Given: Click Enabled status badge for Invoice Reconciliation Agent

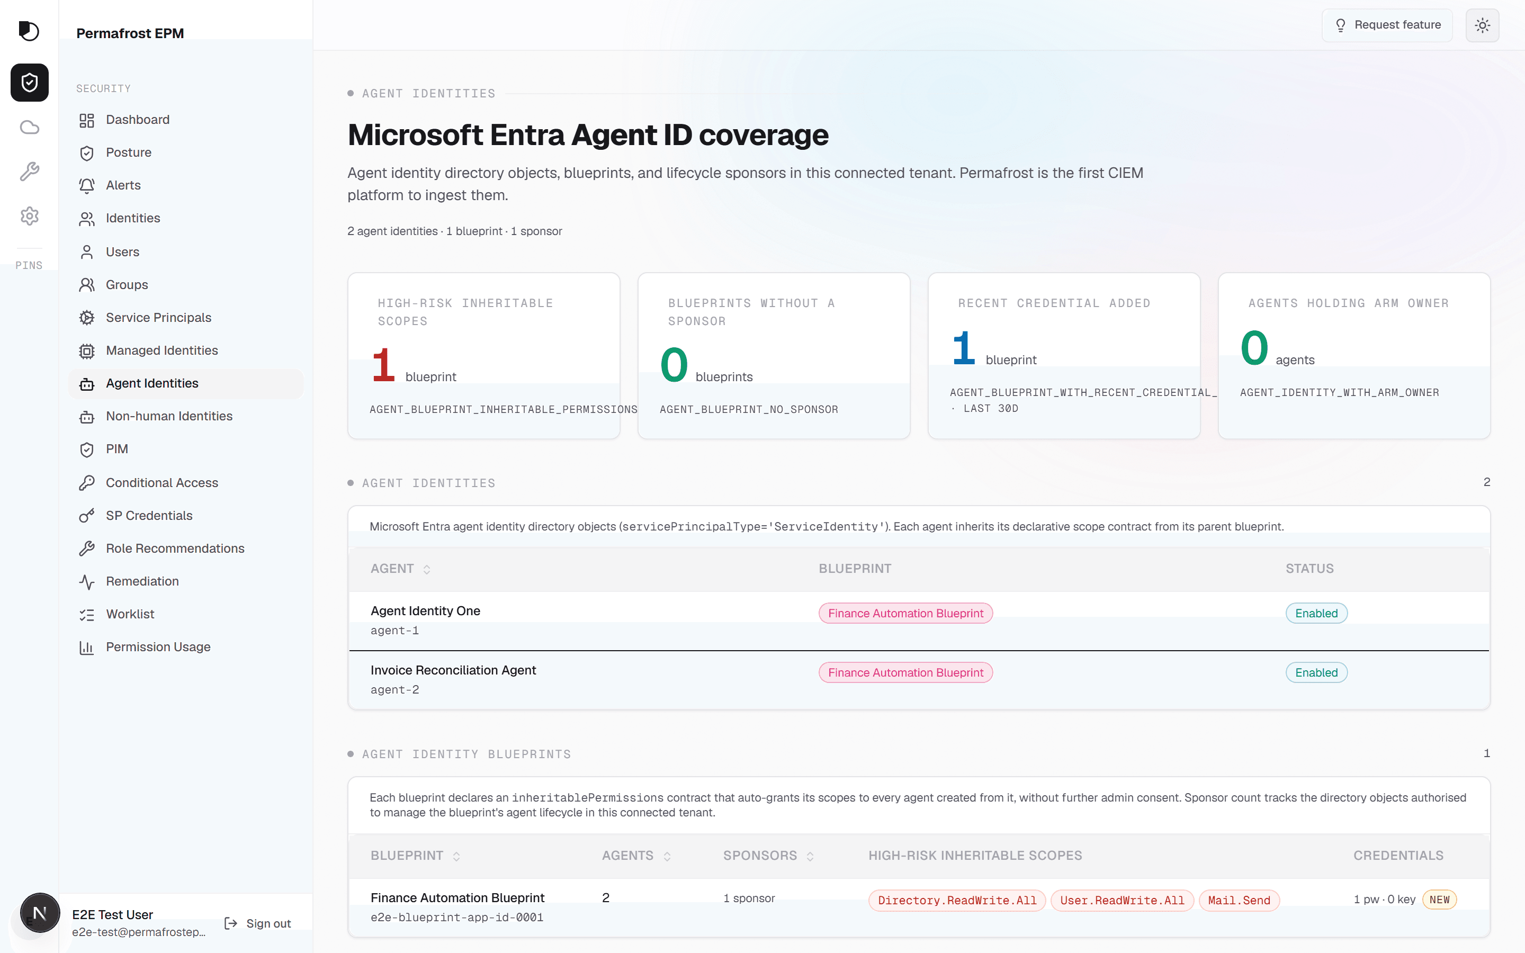Looking at the screenshot, I should pyautogui.click(x=1316, y=672).
